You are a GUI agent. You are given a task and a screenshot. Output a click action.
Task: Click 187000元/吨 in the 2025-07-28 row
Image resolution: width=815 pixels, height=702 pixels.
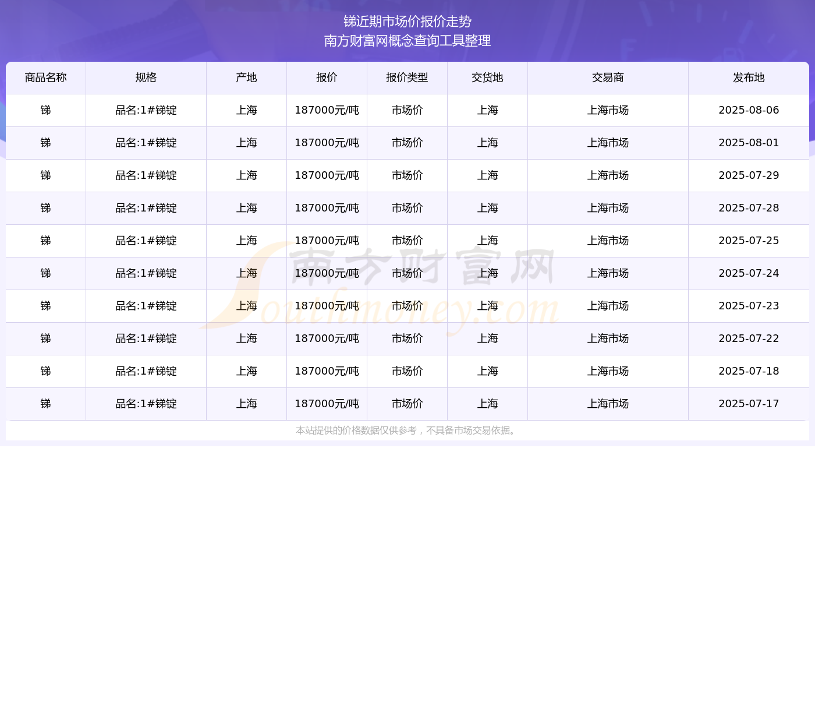327,208
